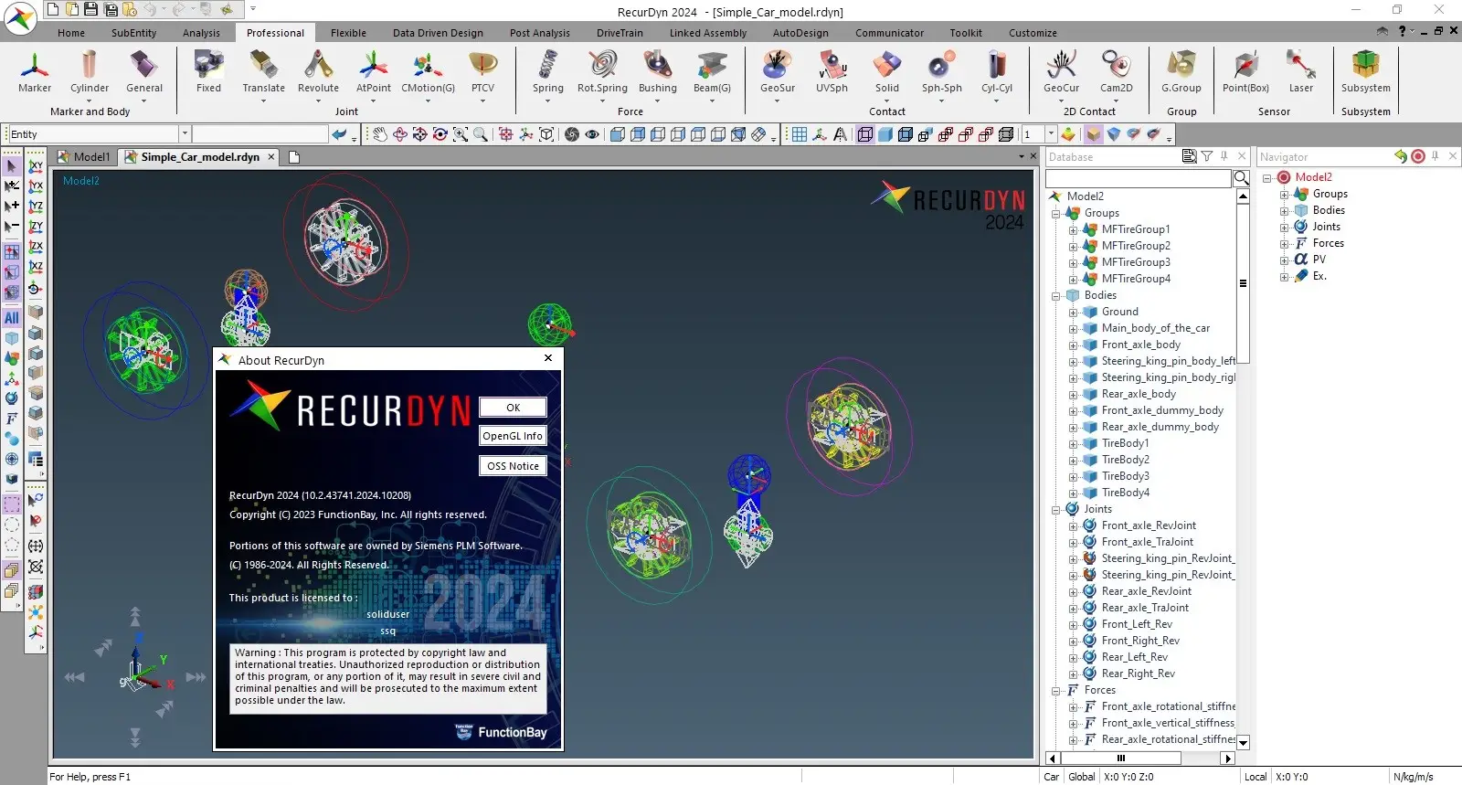
Task: Collapse the Joints node in Database tree
Action: [1055, 509]
